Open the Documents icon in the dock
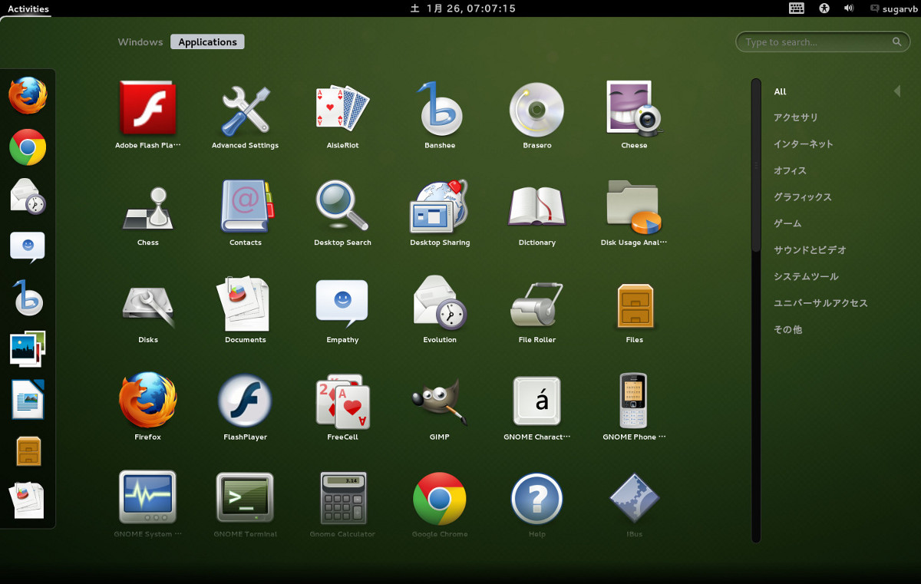The height and width of the screenshot is (584, 921). (28, 500)
